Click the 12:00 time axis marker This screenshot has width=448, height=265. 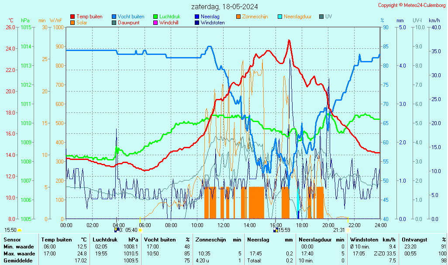pos(224,225)
